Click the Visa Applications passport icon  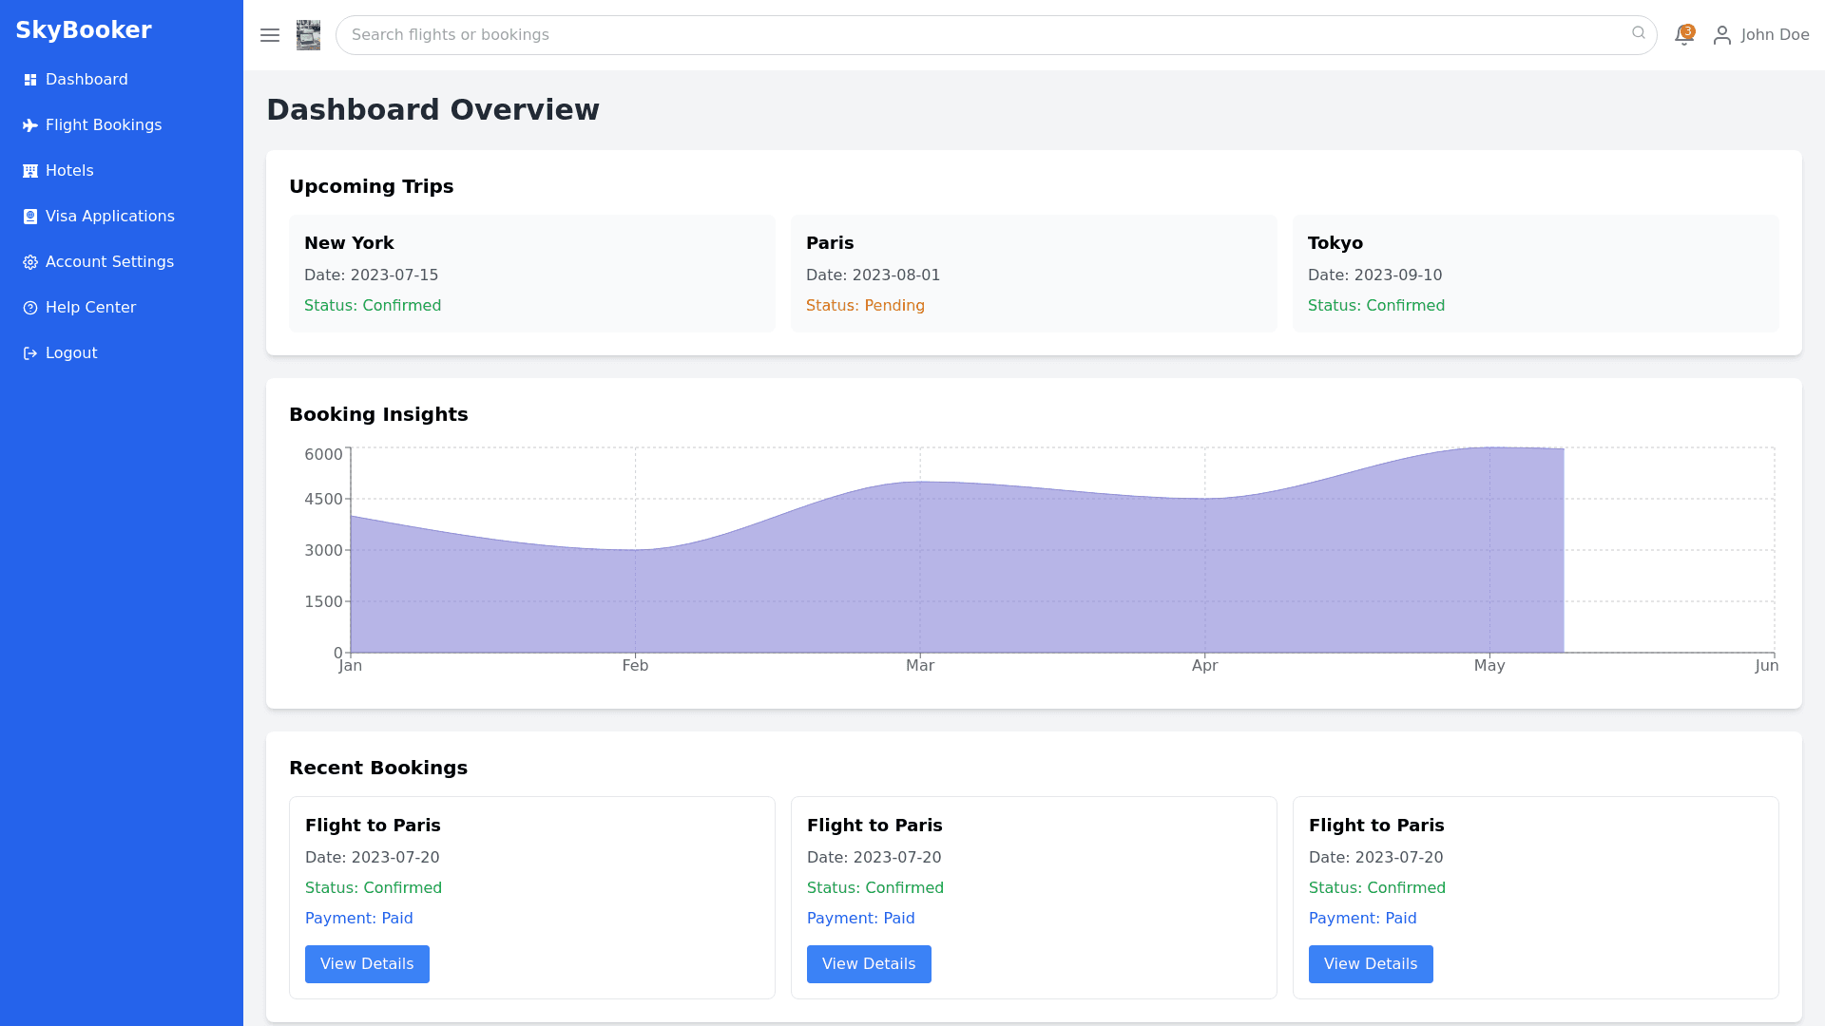[30, 217]
